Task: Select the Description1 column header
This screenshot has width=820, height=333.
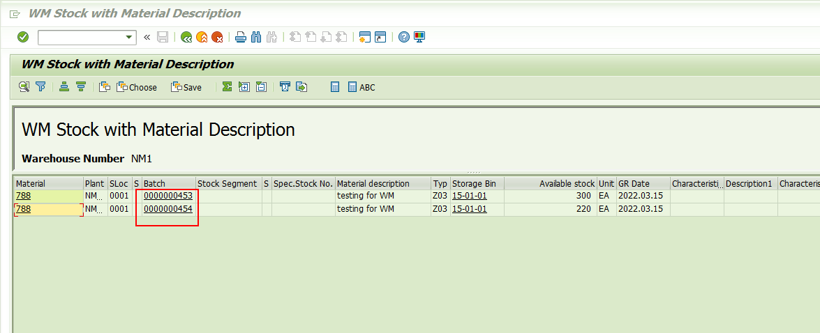Action: (750, 184)
